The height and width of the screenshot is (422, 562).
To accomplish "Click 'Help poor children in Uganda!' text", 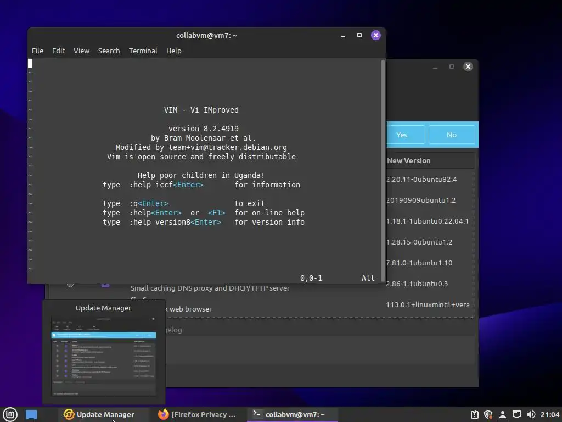I will point(201,175).
